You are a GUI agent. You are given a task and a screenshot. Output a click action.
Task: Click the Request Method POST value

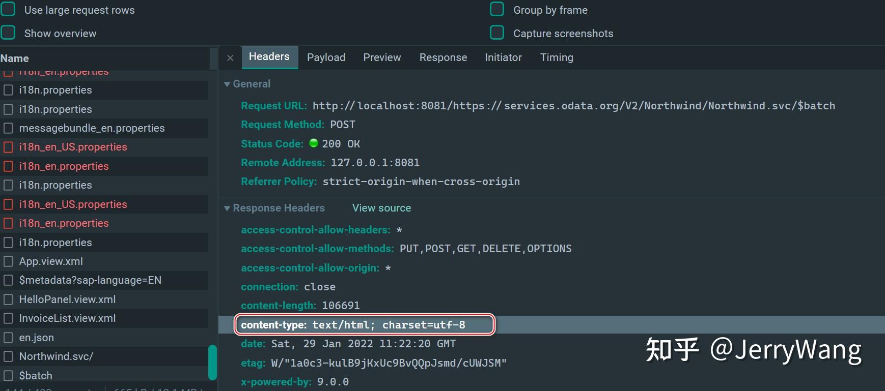click(343, 125)
